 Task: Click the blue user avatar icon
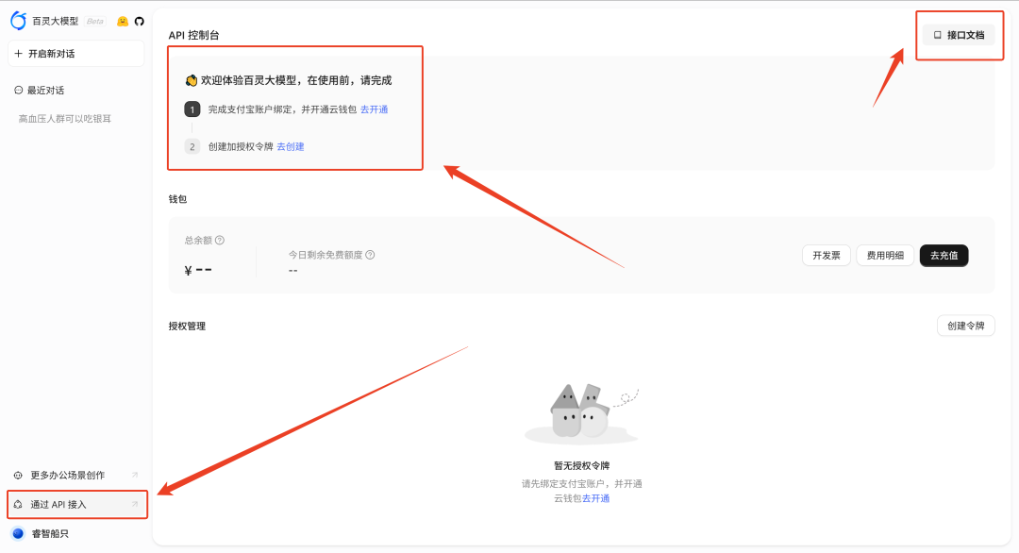[18, 533]
